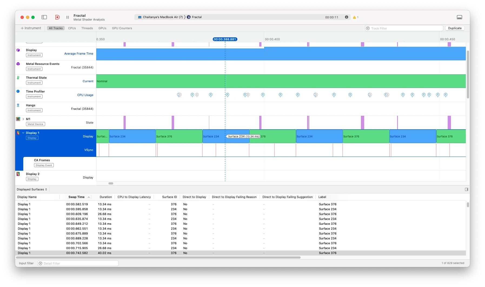Select the Hangs hourglass icon
This screenshot has width=485, height=287.
[18, 105]
